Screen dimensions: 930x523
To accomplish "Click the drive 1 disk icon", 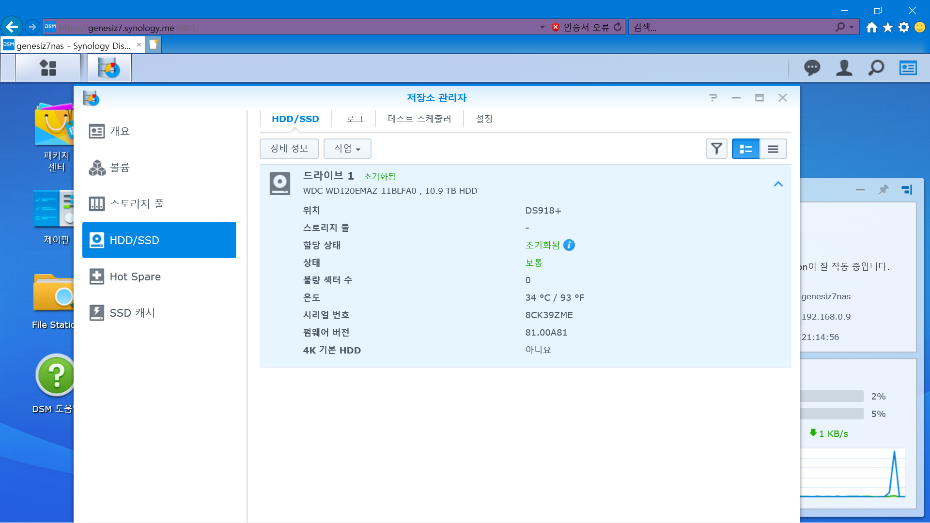I will point(280,184).
